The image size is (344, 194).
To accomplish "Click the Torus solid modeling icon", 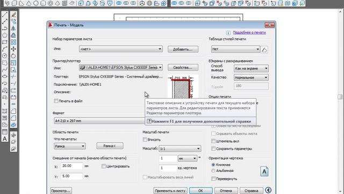I will [50, 3].
